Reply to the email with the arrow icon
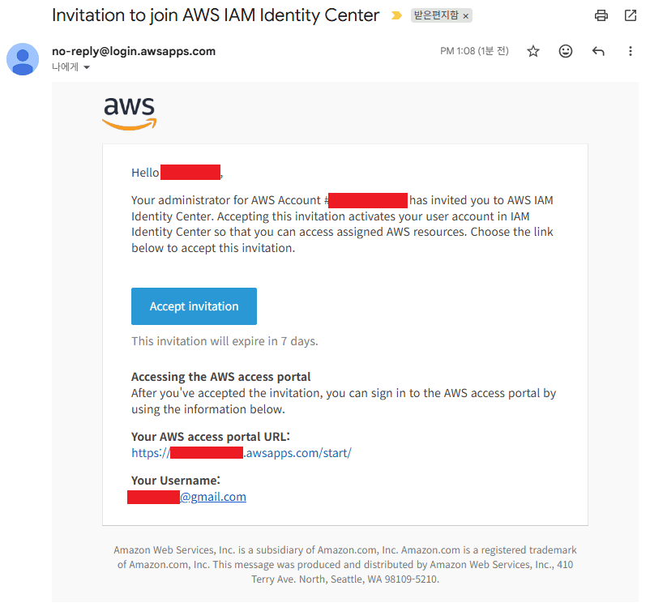The width and height of the screenshot is (650, 607). tap(598, 51)
